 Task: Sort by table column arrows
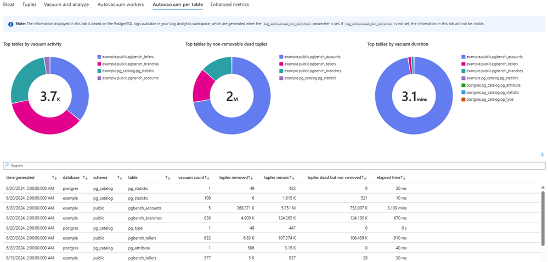[x=167, y=178]
